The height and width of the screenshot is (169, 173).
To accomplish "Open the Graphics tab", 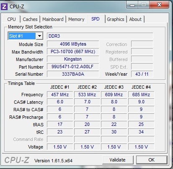I will click(116, 19).
